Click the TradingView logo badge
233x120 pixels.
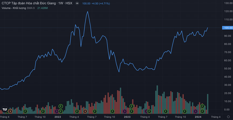[x=5, y=109]
